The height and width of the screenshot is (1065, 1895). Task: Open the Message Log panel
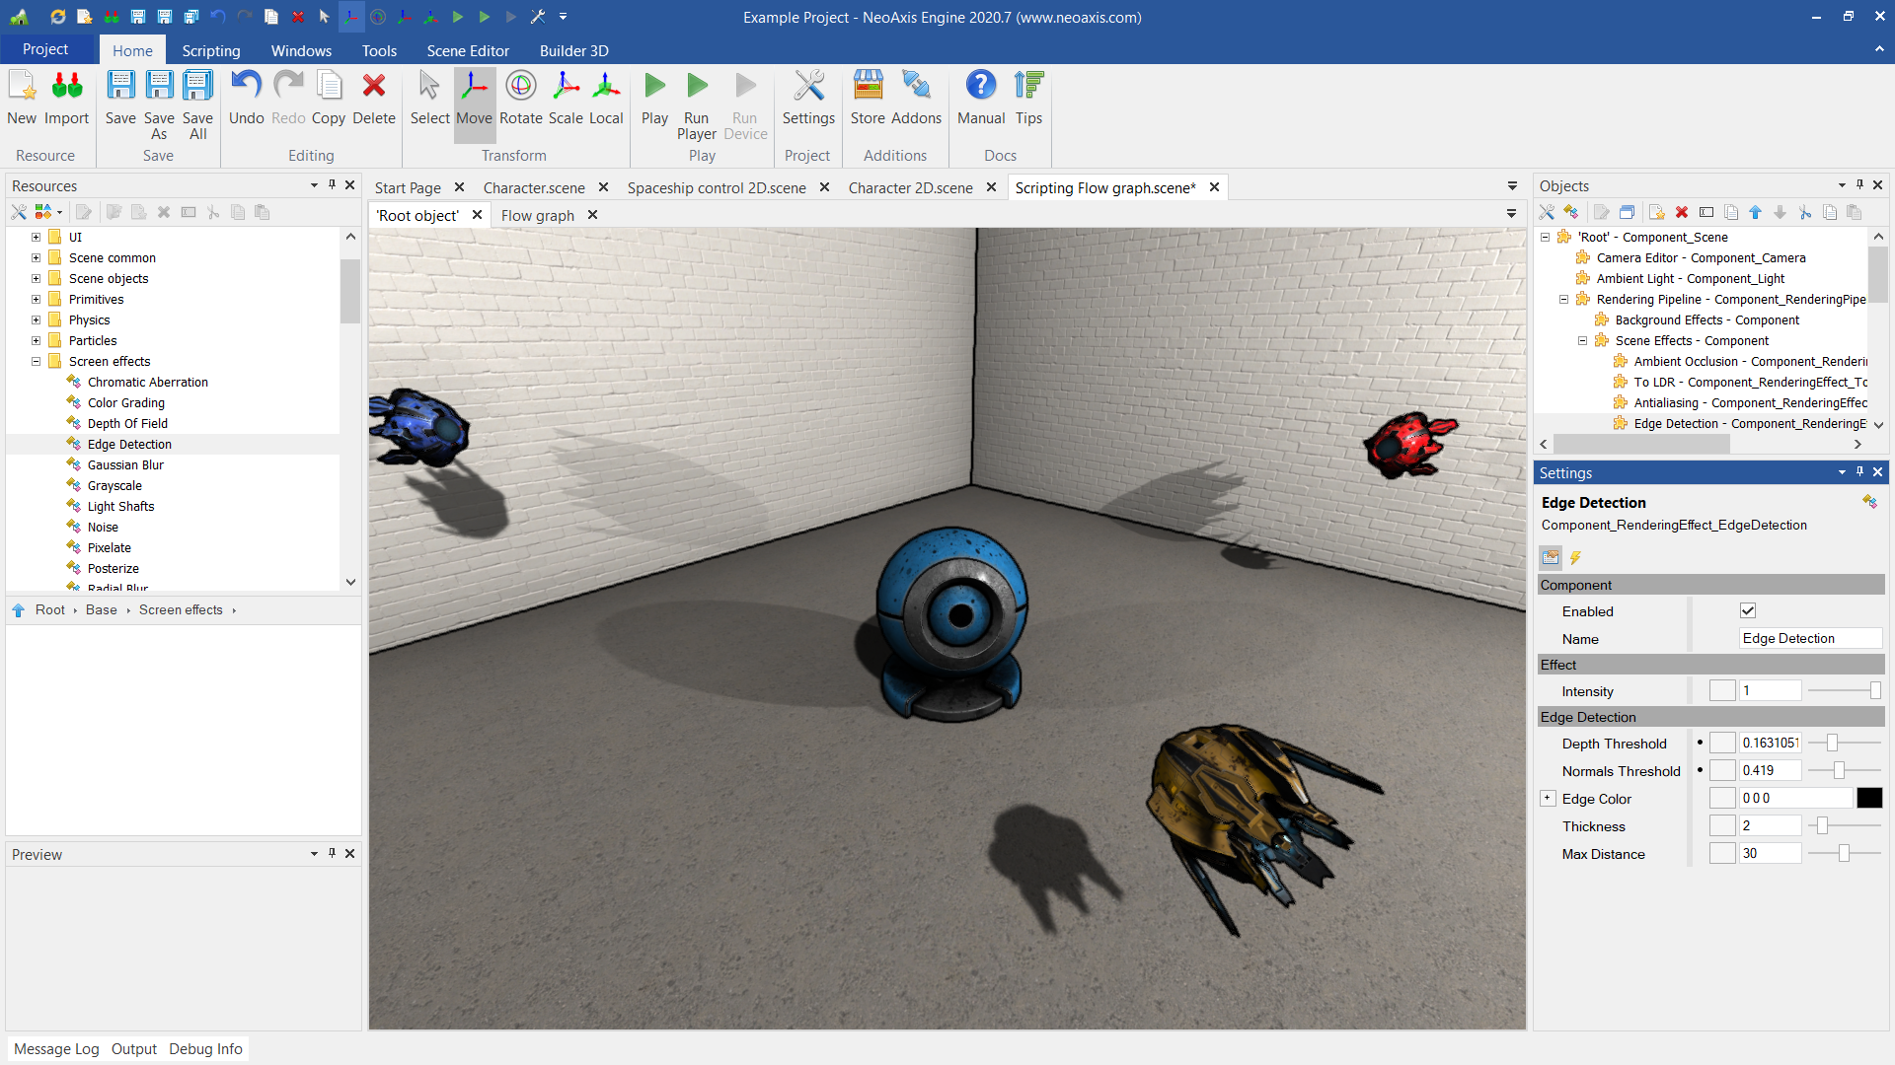pos(56,1049)
